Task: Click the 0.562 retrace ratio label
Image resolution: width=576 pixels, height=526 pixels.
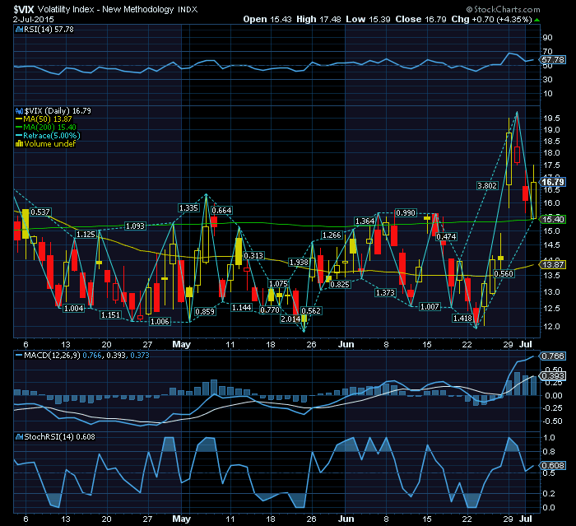Action: (x=311, y=311)
